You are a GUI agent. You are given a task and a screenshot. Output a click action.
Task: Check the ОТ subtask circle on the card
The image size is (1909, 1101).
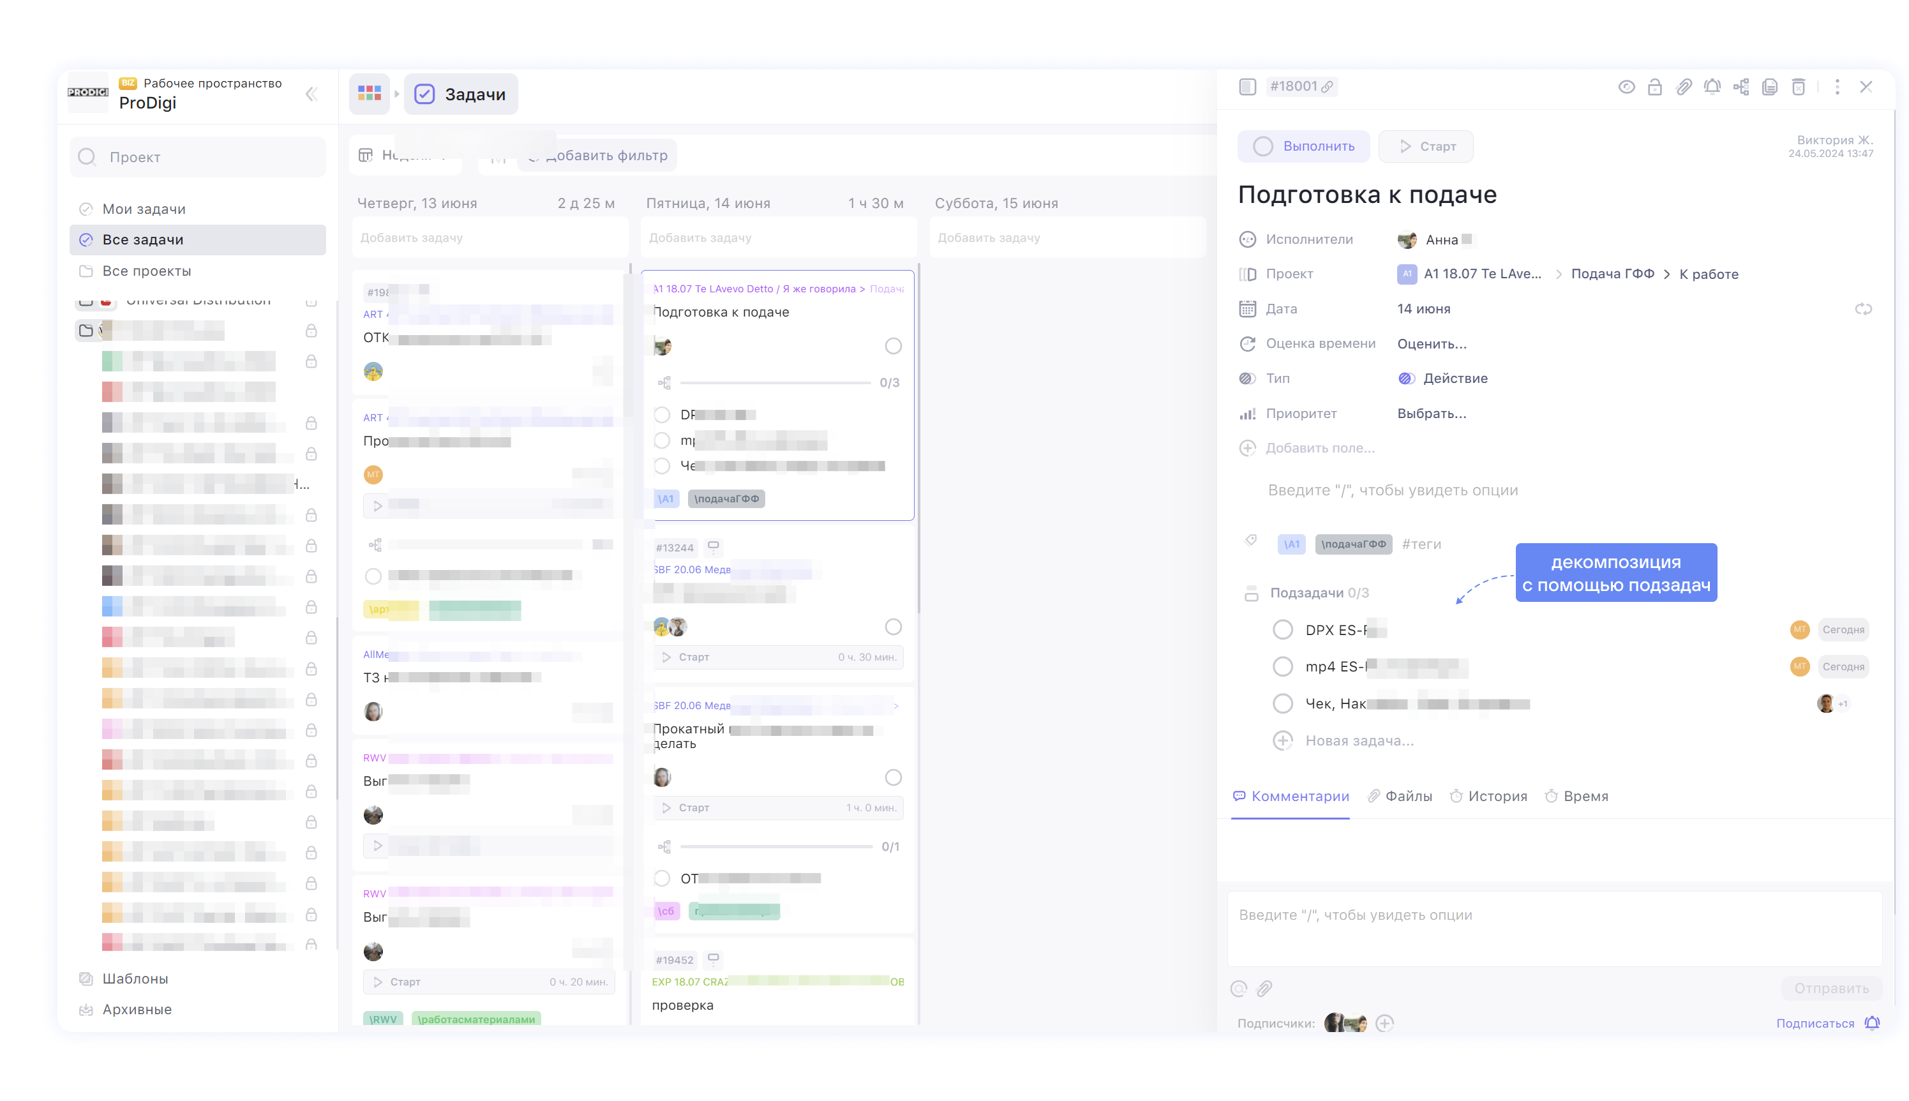663,878
